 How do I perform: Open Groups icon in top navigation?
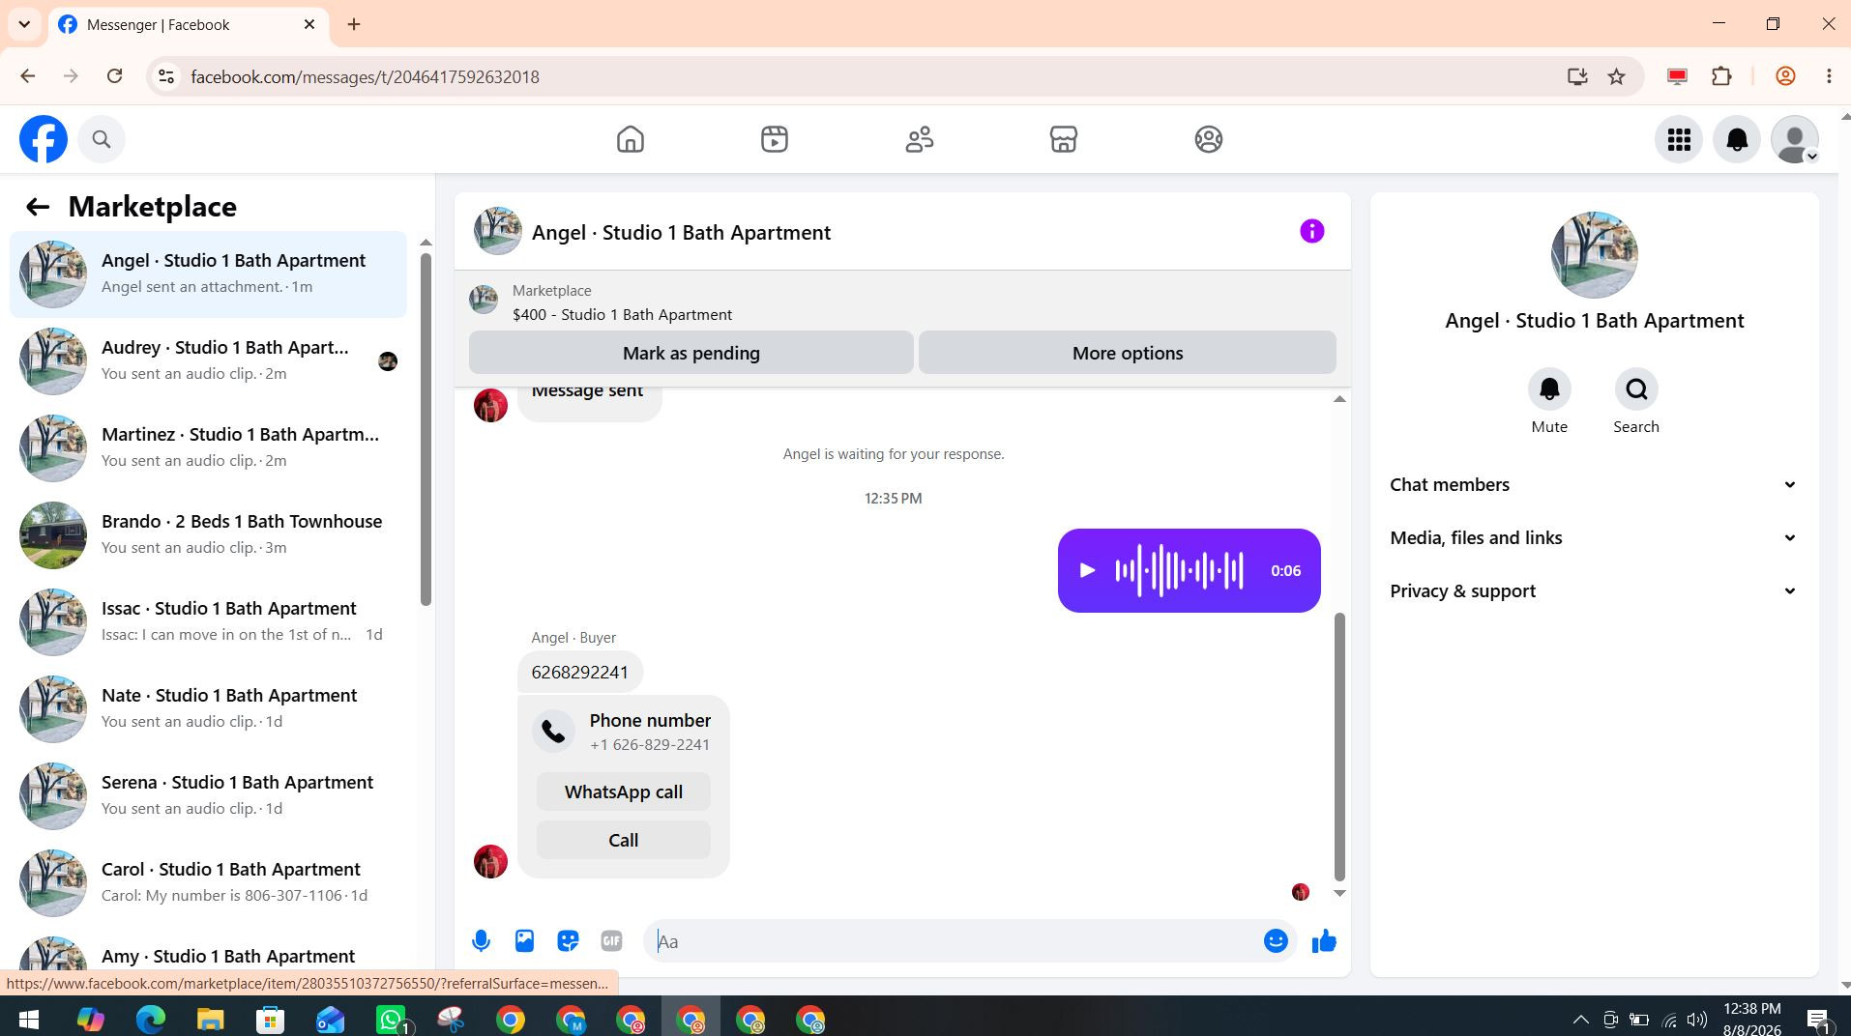[x=1209, y=139]
